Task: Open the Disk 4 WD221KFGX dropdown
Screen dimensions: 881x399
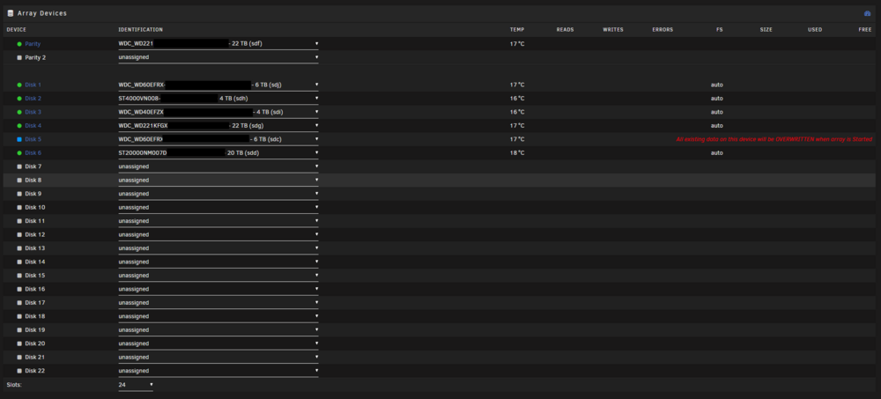Action: pos(218,125)
